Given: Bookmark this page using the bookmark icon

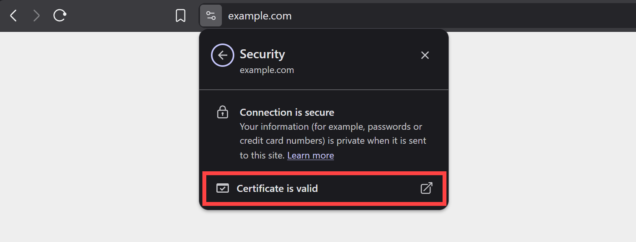Looking at the screenshot, I should coord(181,16).
